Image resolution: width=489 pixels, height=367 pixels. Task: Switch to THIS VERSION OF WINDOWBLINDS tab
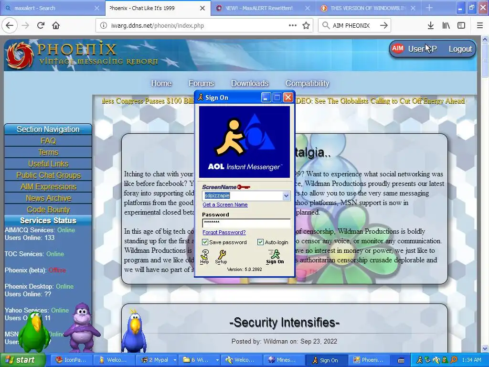click(x=367, y=8)
